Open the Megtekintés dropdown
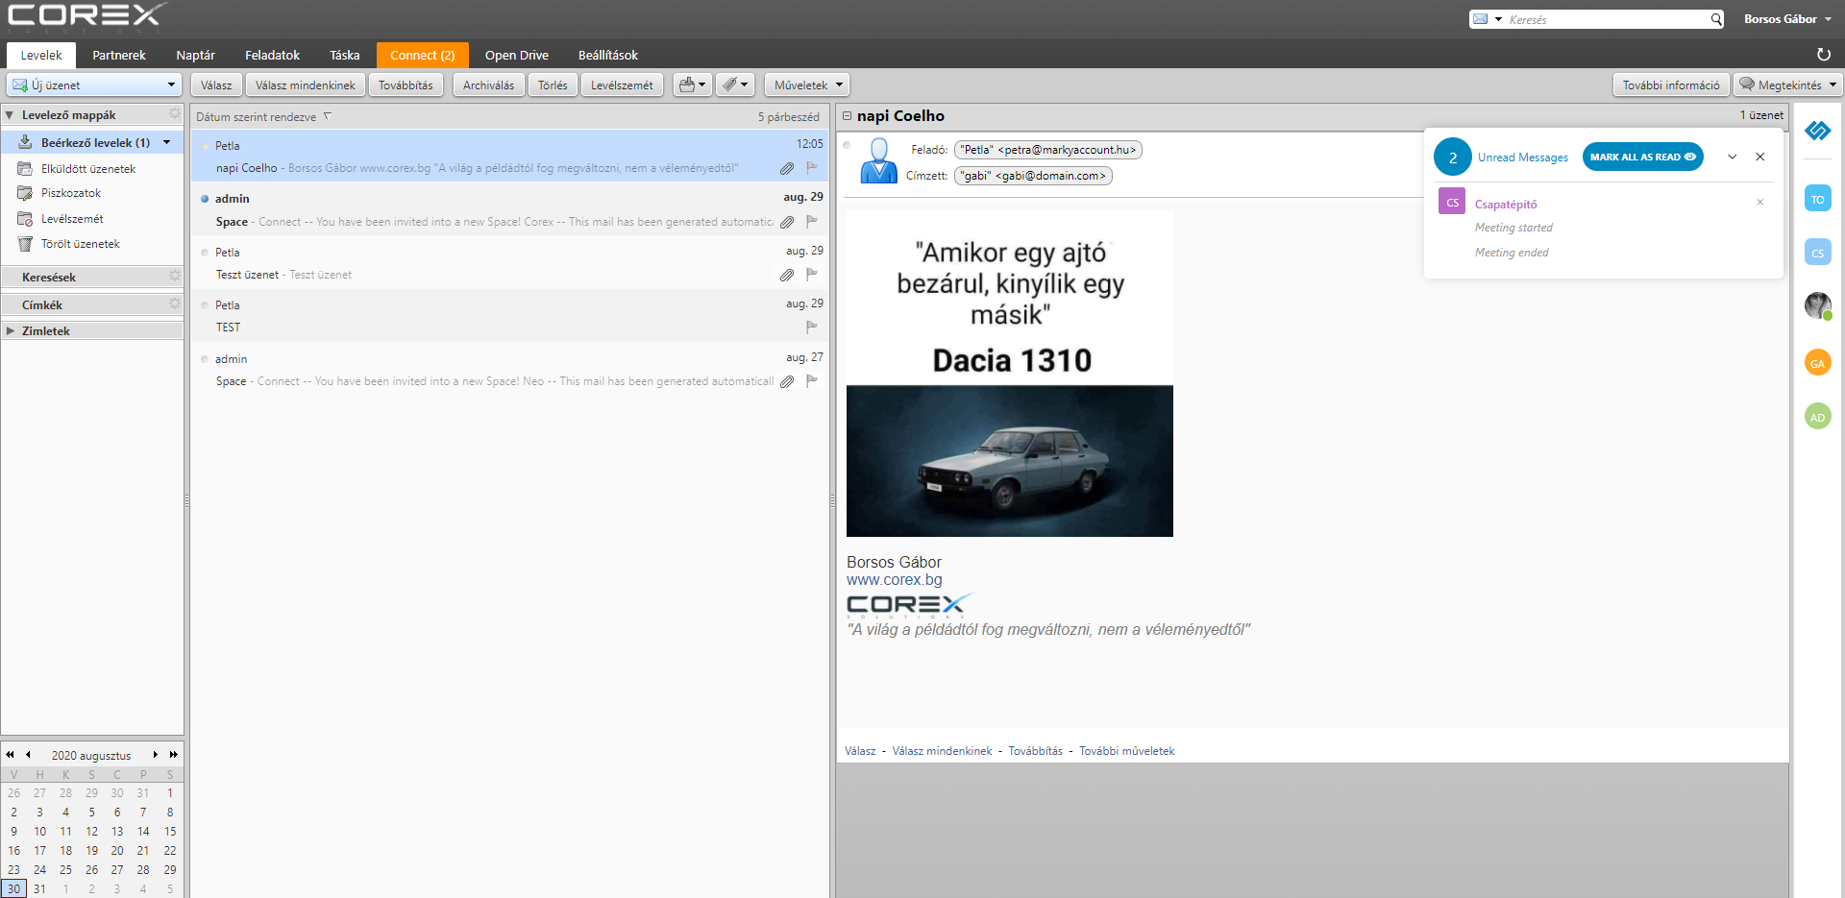 pyautogui.click(x=1788, y=85)
